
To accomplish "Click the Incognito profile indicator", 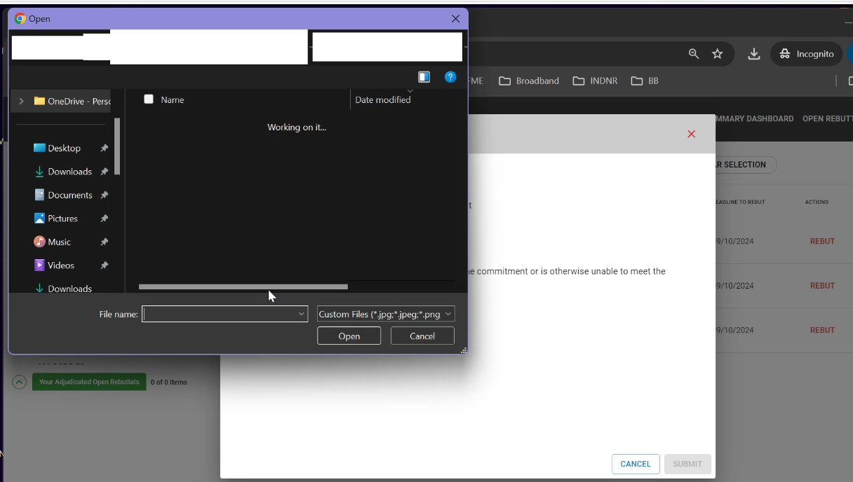I will pyautogui.click(x=806, y=54).
